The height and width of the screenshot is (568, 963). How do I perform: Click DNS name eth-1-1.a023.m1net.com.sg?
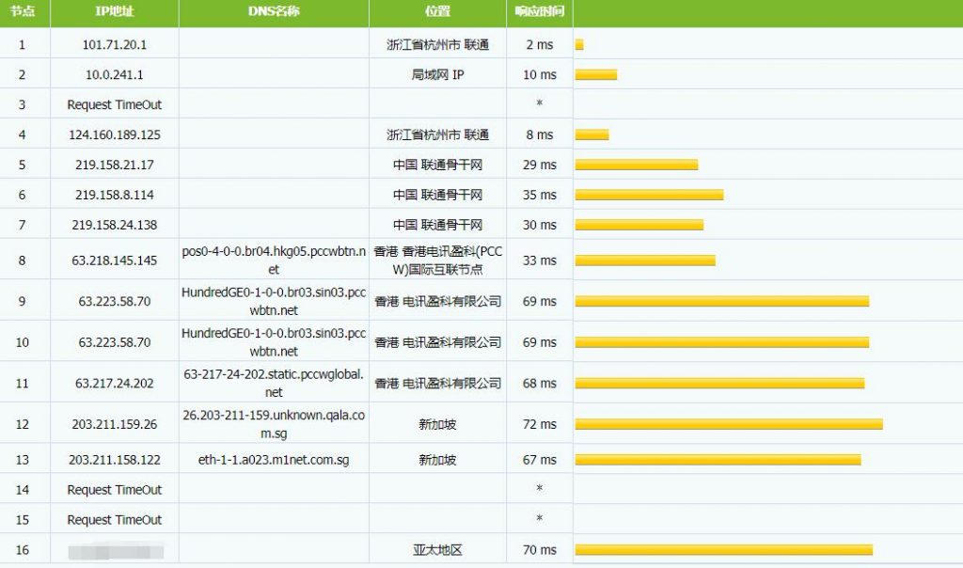click(274, 460)
